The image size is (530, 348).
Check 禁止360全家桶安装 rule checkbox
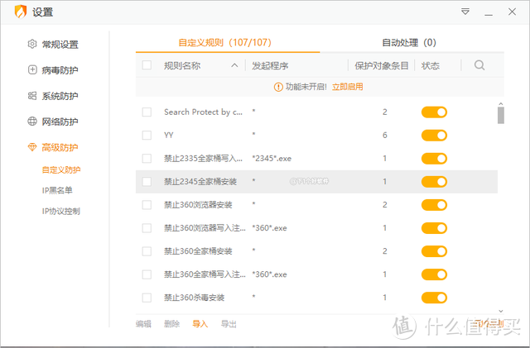(147, 251)
